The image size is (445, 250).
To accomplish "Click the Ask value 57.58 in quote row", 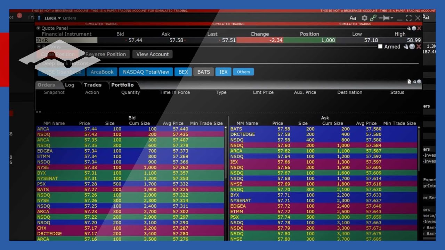I will click(176, 40).
